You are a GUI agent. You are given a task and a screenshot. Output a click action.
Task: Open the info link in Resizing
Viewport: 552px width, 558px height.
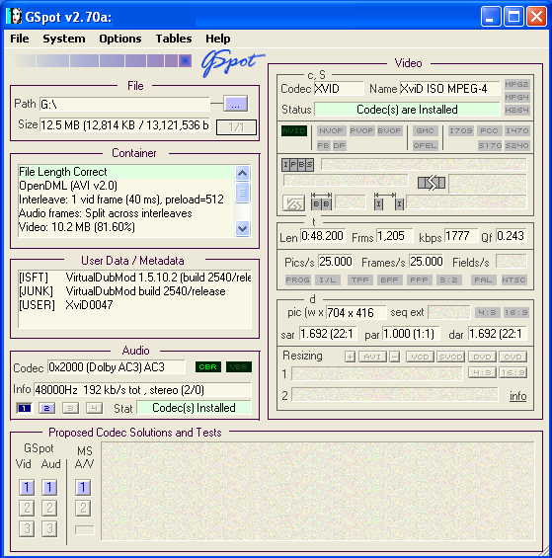click(x=517, y=396)
